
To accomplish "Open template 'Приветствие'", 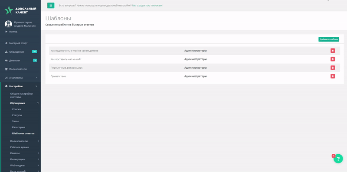I will coord(58,76).
